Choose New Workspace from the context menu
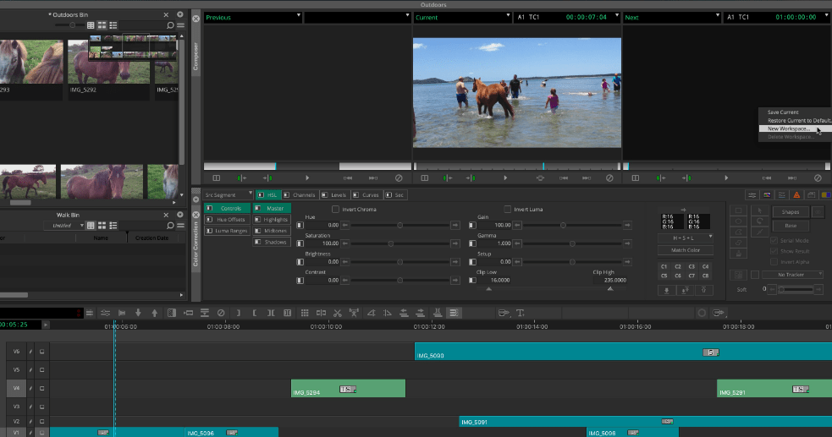This screenshot has width=832, height=437. click(x=789, y=128)
